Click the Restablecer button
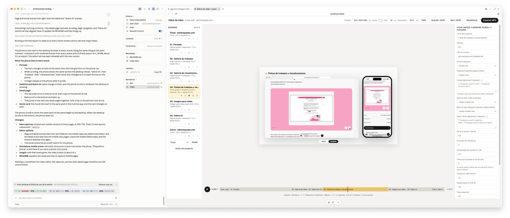Screen dimensions: 510x218 point(472,20)
